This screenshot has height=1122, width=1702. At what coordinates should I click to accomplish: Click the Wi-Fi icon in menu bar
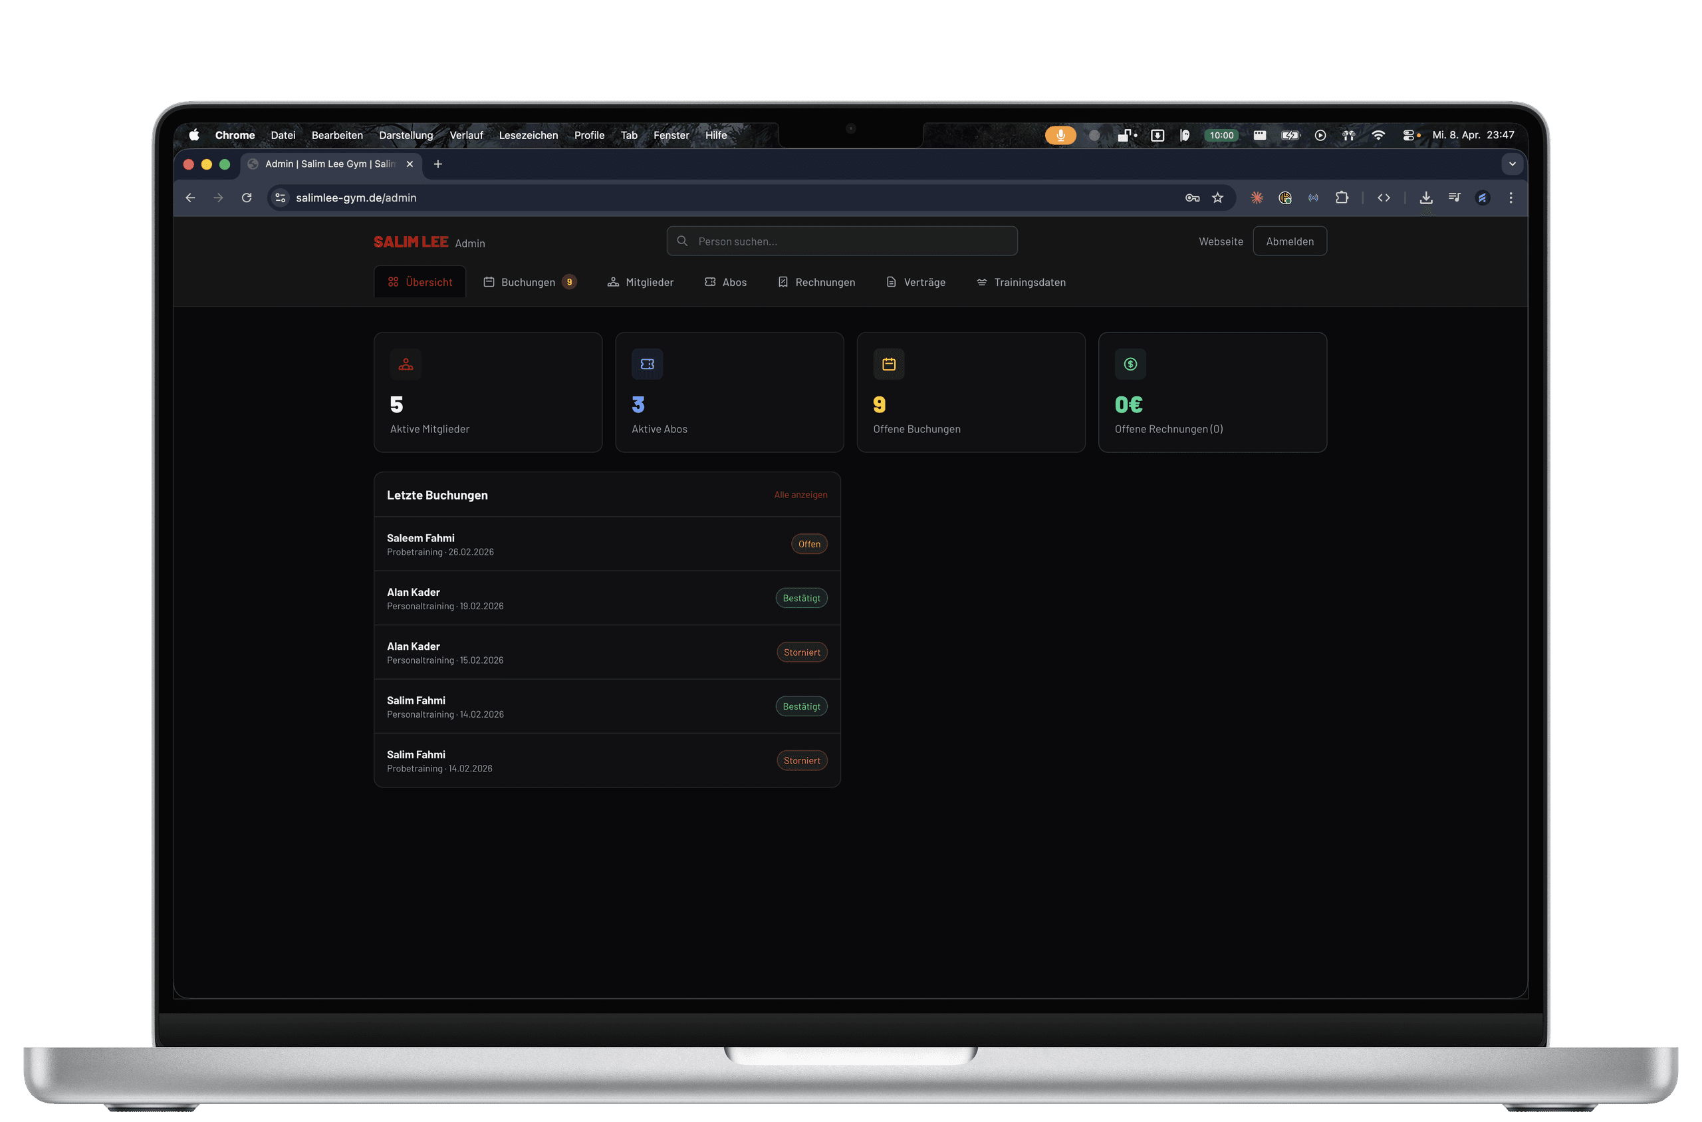coord(1378,135)
